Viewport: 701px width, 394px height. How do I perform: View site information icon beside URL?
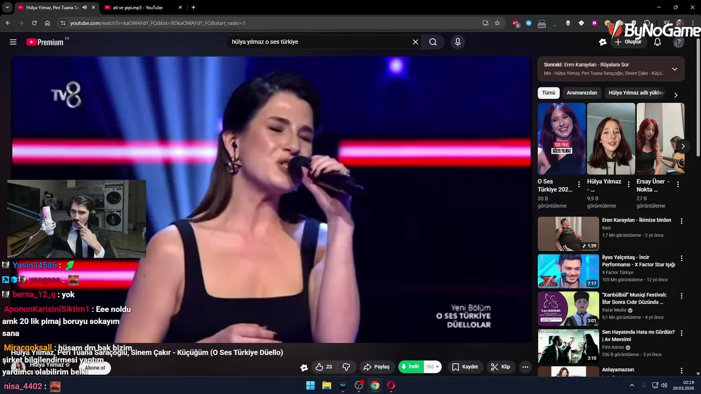(63, 23)
